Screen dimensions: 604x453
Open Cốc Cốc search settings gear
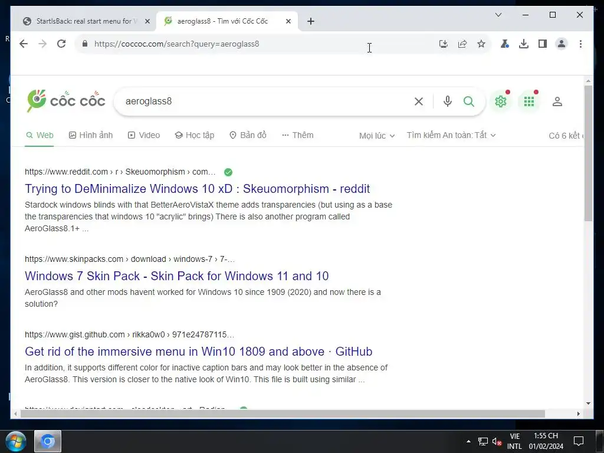500,101
